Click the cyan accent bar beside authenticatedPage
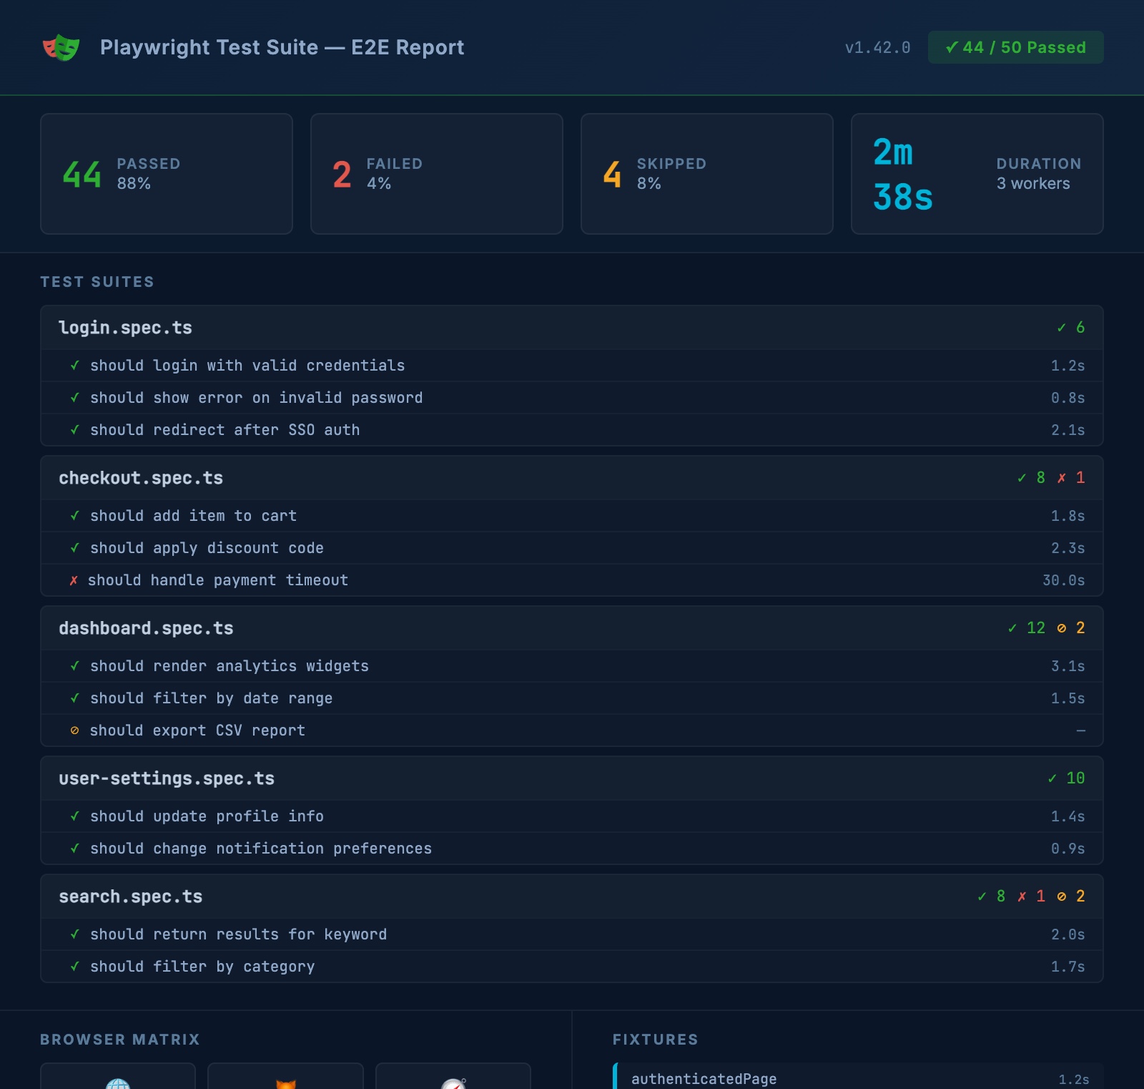The height and width of the screenshot is (1089, 1144). point(616,1078)
